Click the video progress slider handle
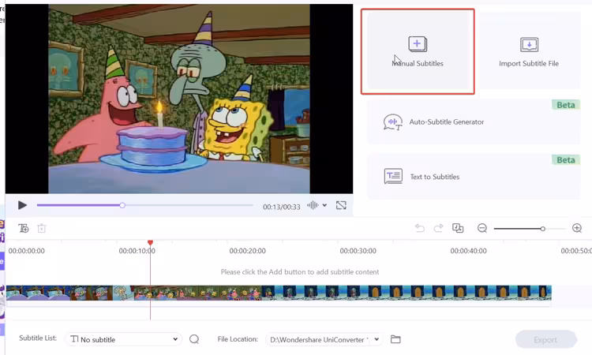The width and height of the screenshot is (592, 355). coord(122,205)
